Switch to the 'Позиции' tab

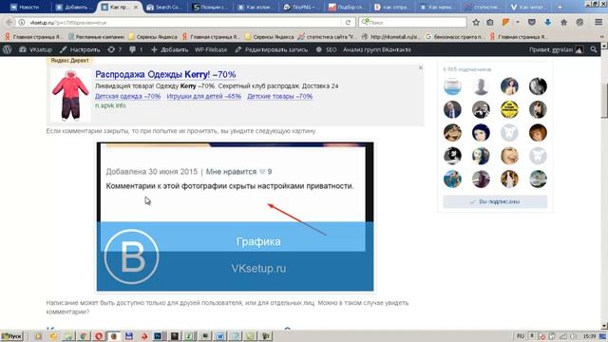(x=211, y=7)
